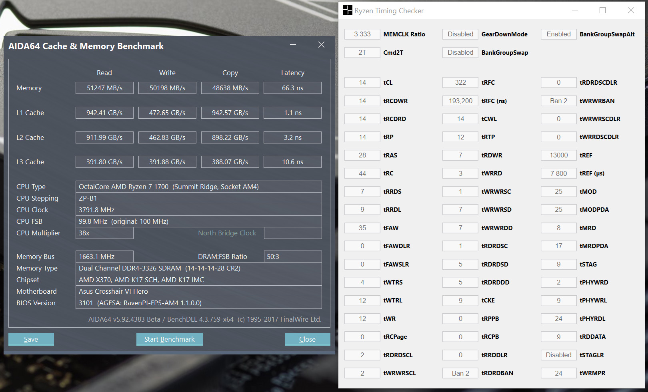Click the tWRRD value 3
The width and height of the screenshot is (648, 392).
[460, 173]
